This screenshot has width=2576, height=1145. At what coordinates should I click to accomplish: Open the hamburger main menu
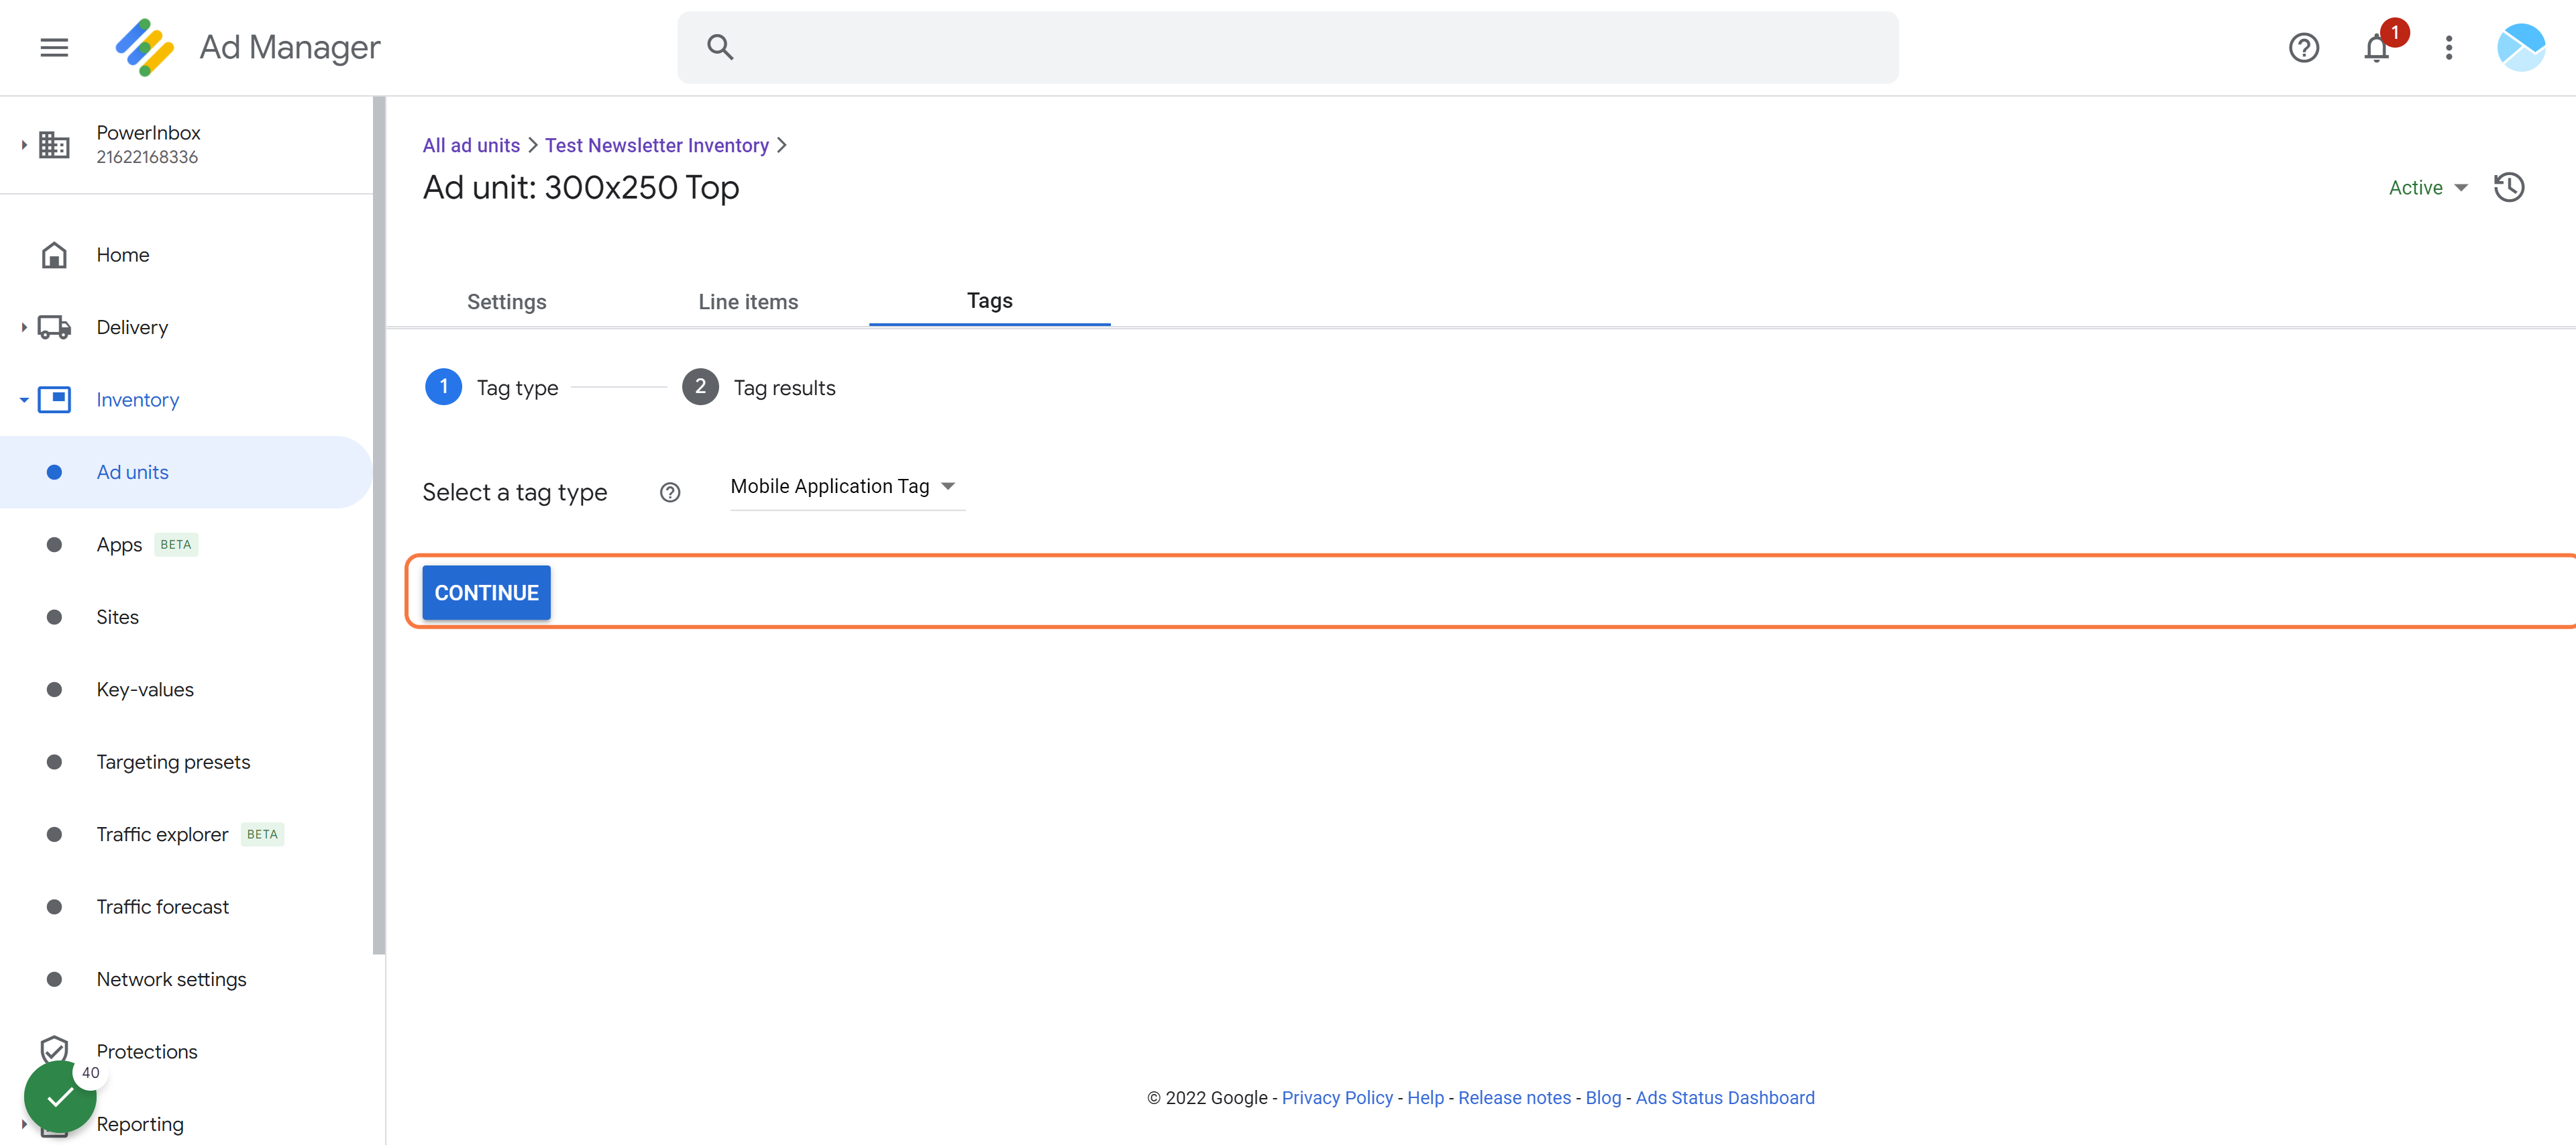(x=54, y=47)
